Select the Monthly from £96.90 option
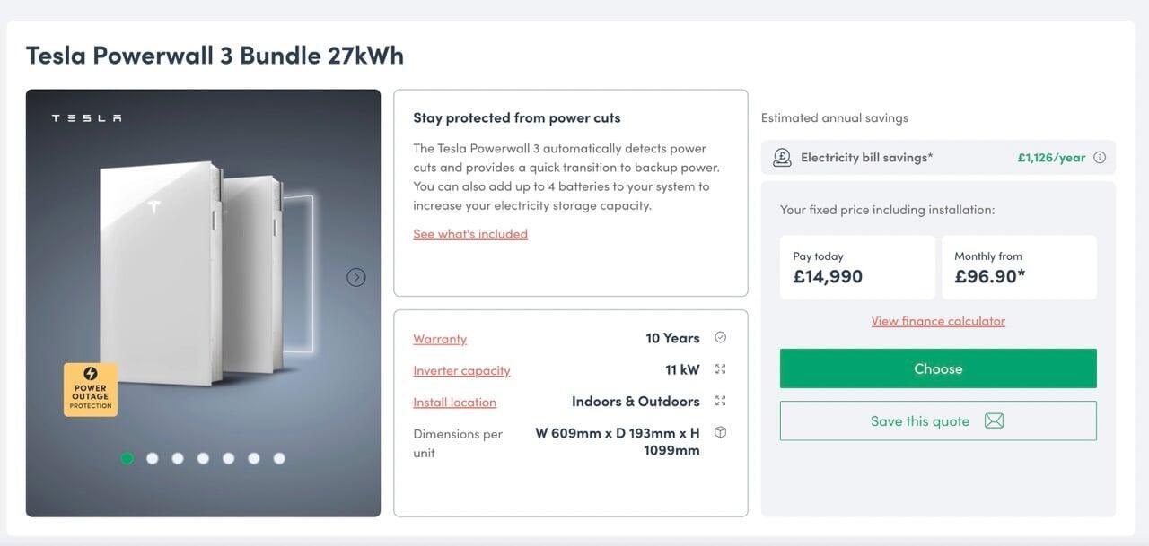This screenshot has height=546, width=1149. click(x=1019, y=267)
